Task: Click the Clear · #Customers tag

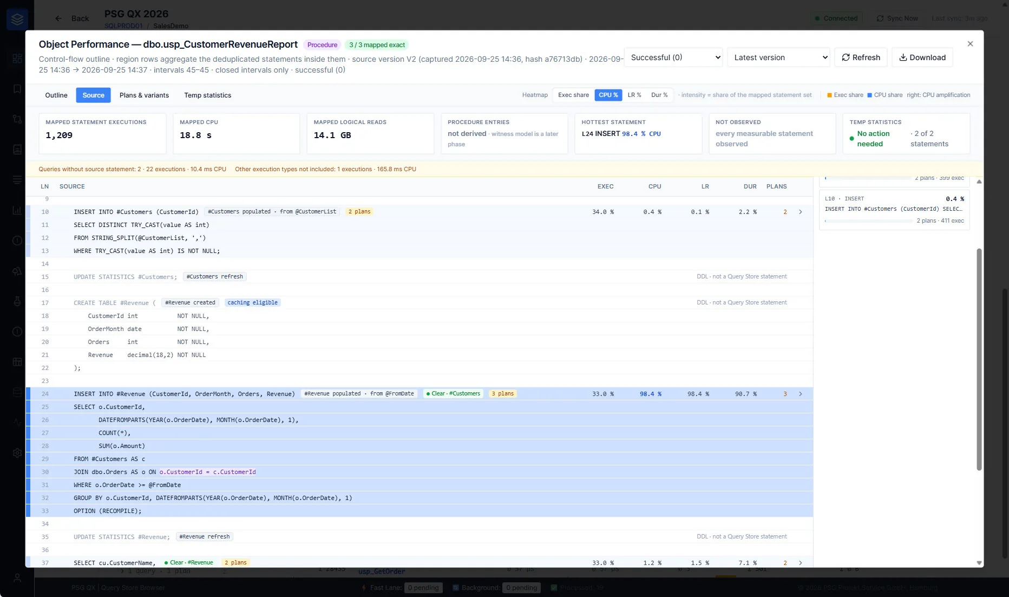Action: [x=453, y=394]
